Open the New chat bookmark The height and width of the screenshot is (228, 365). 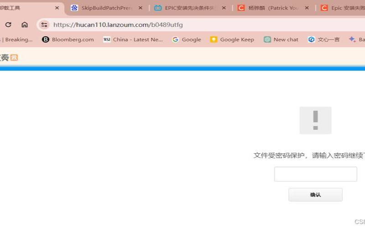pos(281,40)
